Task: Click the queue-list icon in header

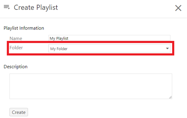Action: pos(7,7)
